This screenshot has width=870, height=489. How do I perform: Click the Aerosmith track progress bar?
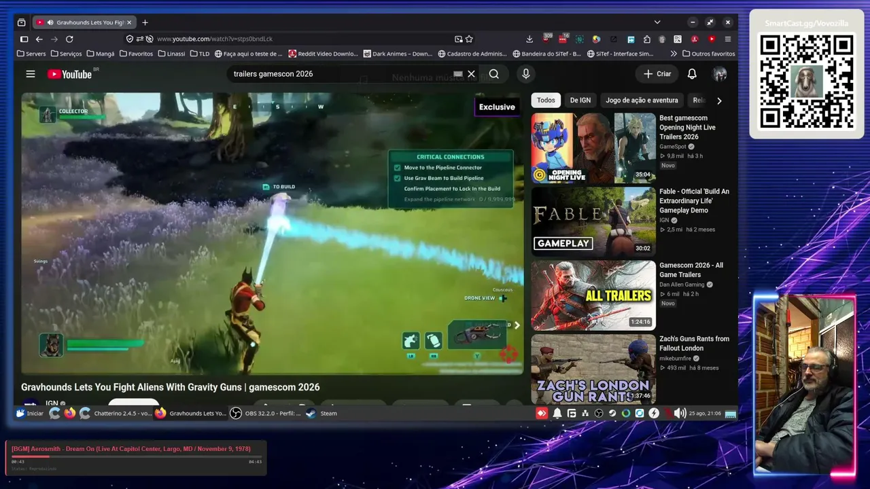point(137,456)
